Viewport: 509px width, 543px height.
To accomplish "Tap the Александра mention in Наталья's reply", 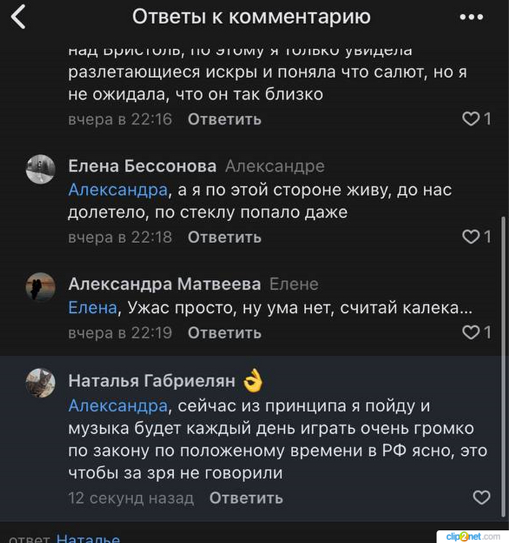I will pyautogui.click(x=117, y=405).
